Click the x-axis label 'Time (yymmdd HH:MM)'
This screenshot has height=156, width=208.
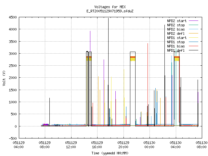110,153
